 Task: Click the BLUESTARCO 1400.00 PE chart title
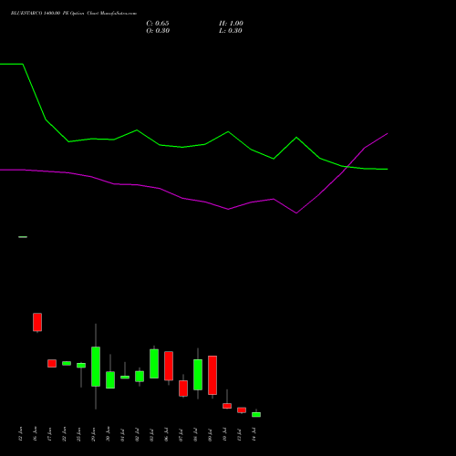point(74,14)
